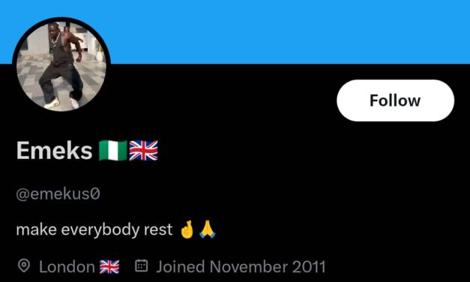Click the Follow button
This screenshot has width=470, height=282.
pyautogui.click(x=395, y=100)
